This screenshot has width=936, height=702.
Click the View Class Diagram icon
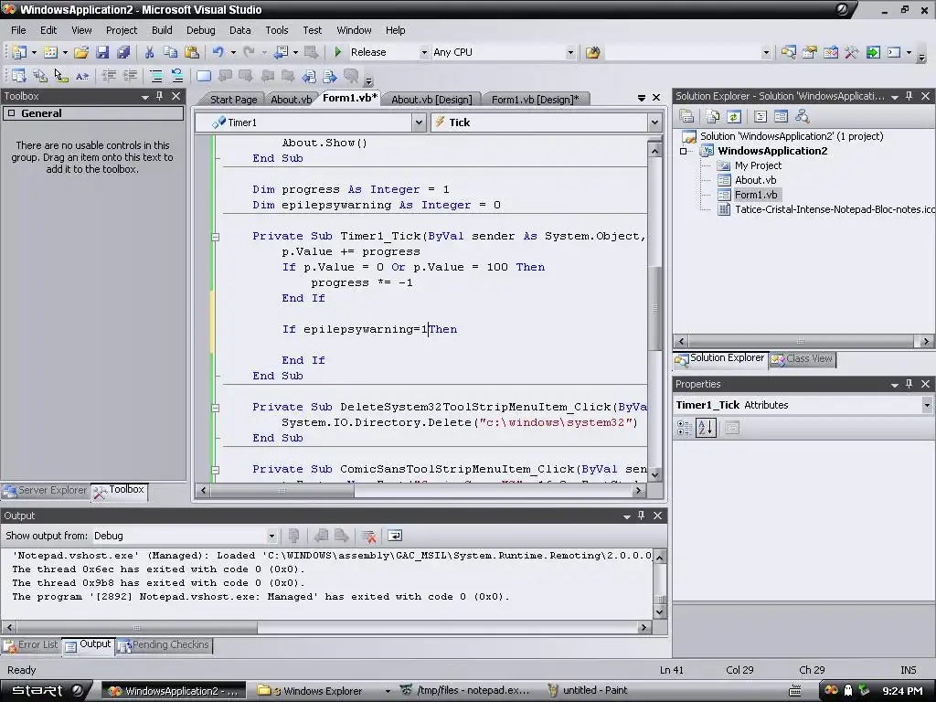point(802,116)
